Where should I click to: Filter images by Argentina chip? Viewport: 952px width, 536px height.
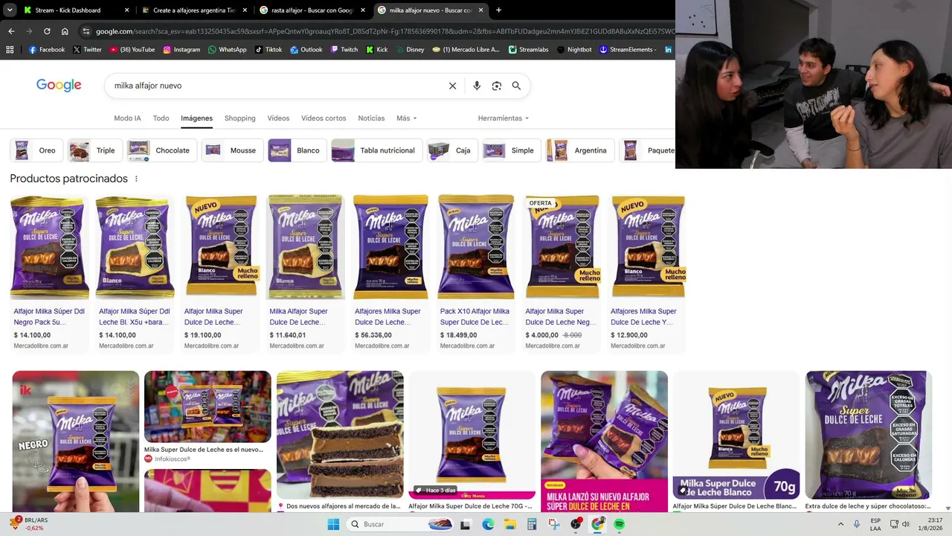tap(579, 150)
